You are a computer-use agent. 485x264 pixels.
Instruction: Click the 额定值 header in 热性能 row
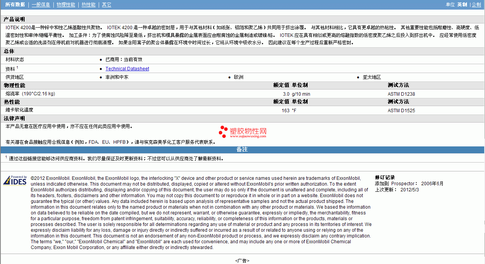281,102
